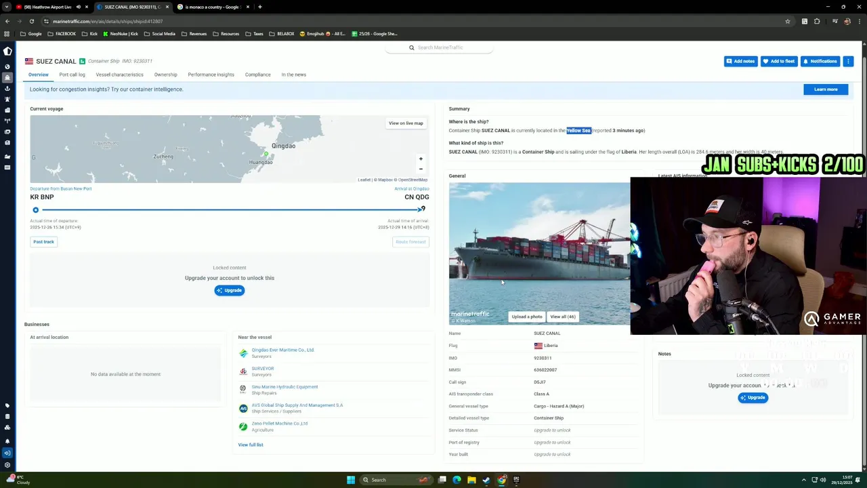Open Qingdao Ever Maritime Co., Ltd link

[282, 350]
